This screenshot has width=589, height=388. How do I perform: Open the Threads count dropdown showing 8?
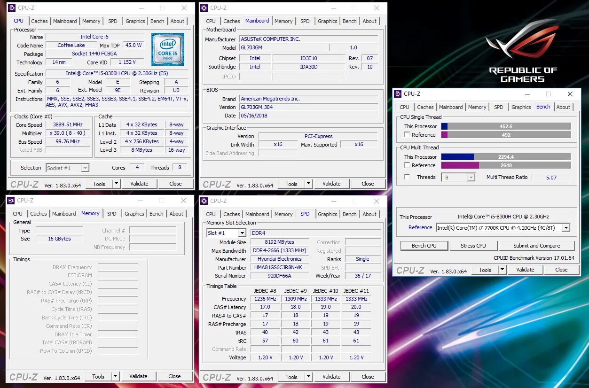[x=458, y=177]
